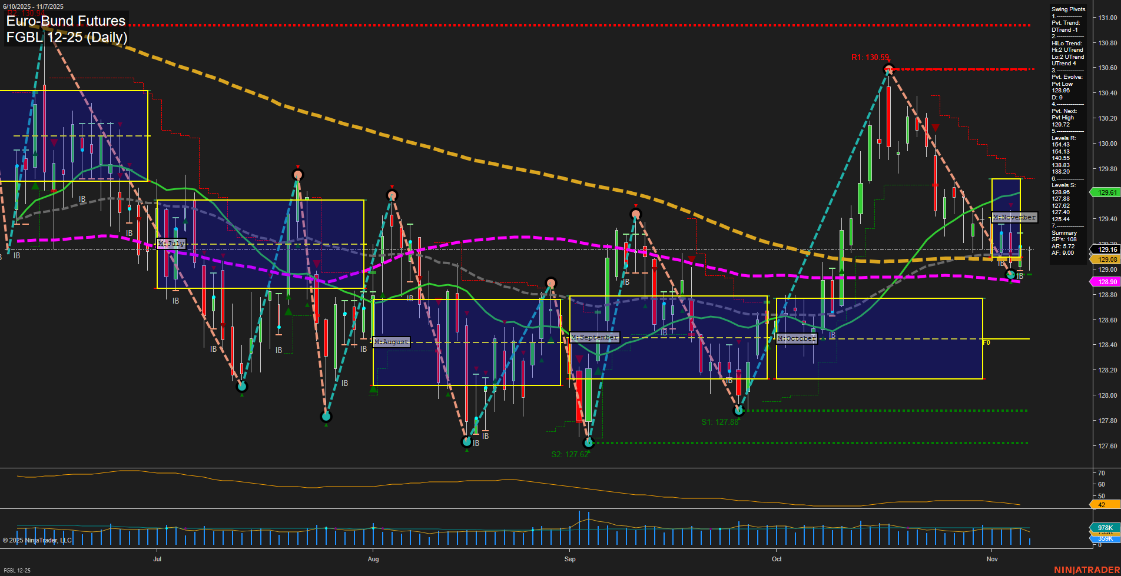
Task: Click the R1: 130.59 resistance label
Action: point(870,58)
